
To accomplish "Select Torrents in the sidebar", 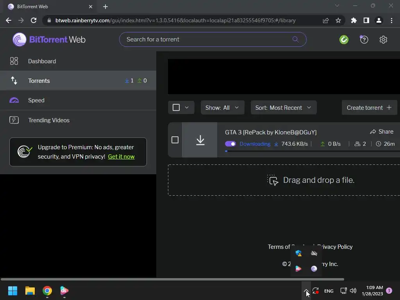I will click(78, 80).
